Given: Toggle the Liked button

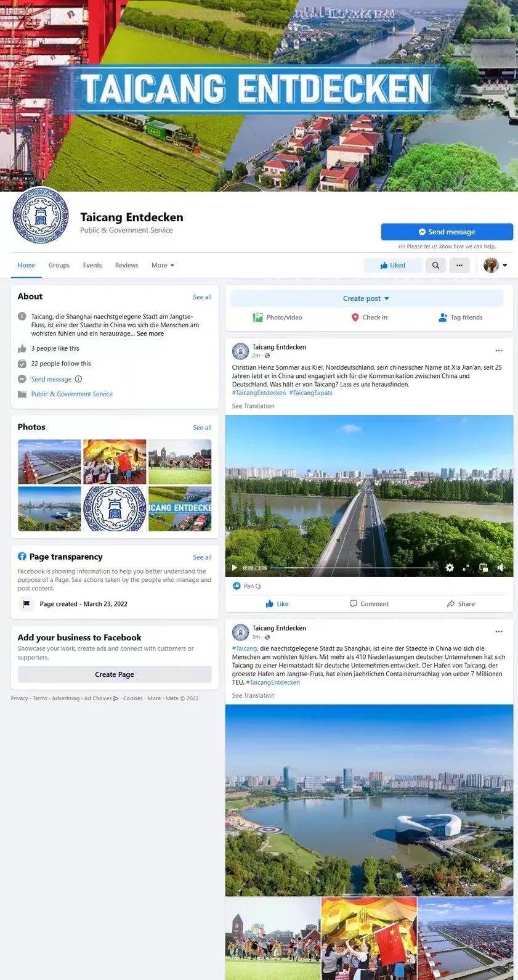Looking at the screenshot, I should (x=392, y=265).
